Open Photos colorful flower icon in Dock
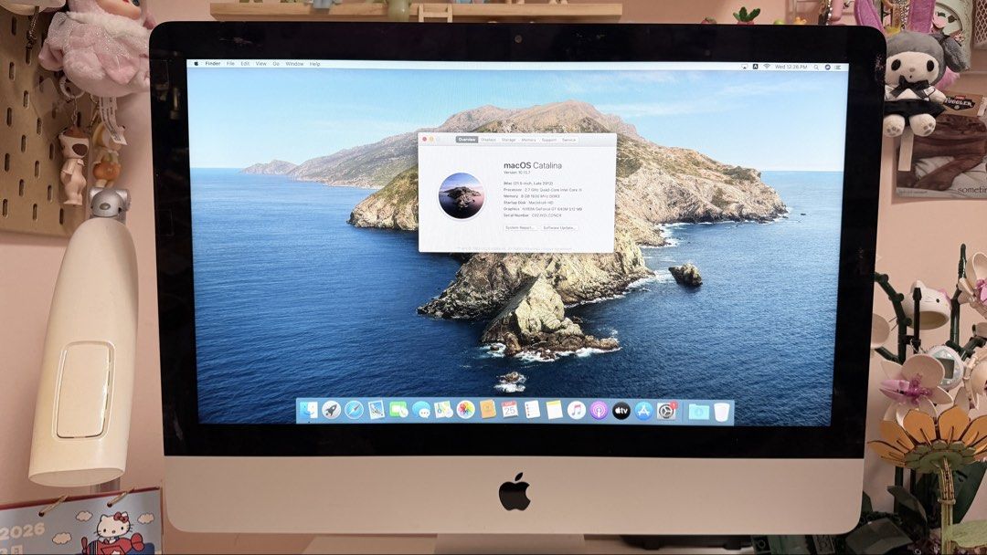This screenshot has width=987, height=555. pos(466,411)
